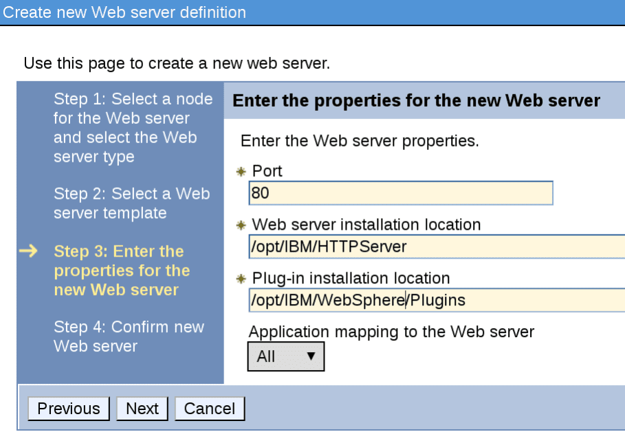Click the Application mapping to the Web server label
Screen dimensions: 625x432
(391, 332)
